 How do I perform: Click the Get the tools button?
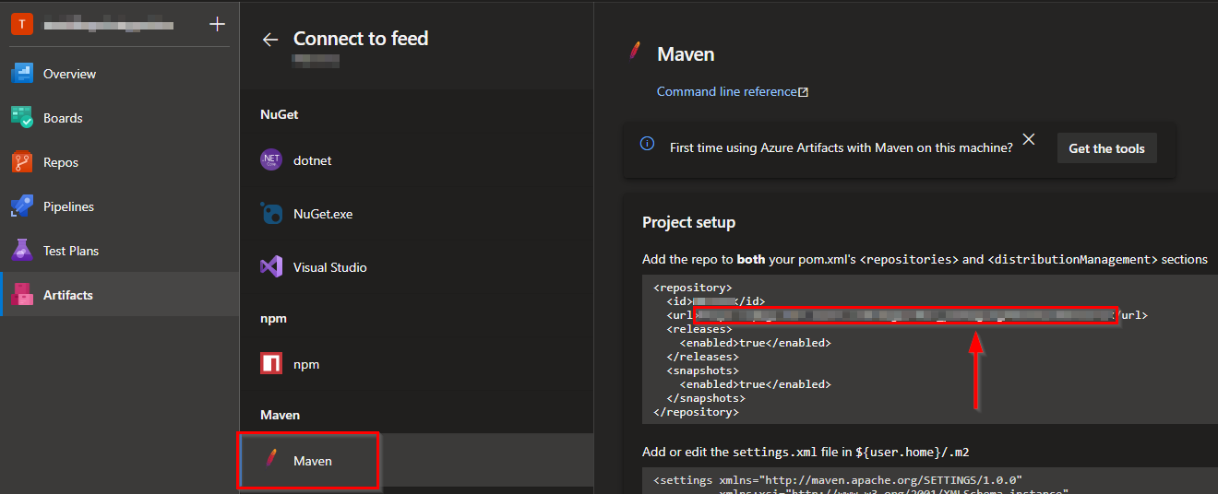(1106, 148)
